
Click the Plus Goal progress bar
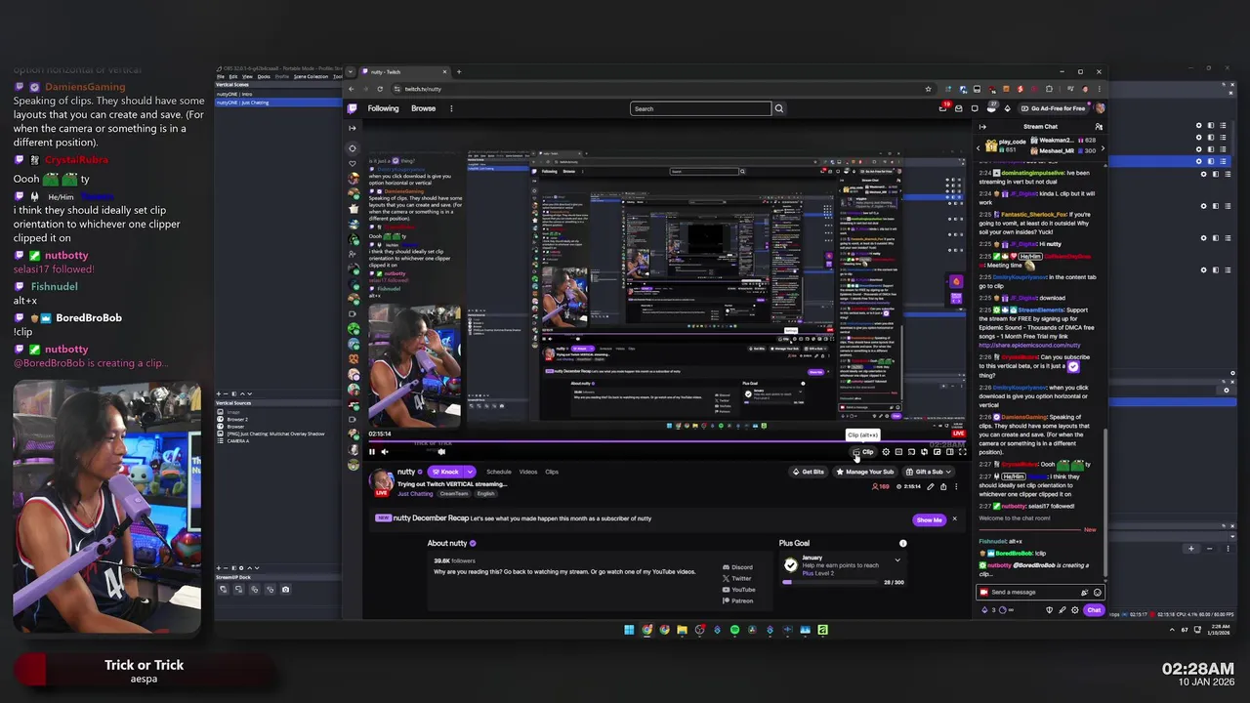(x=830, y=582)
